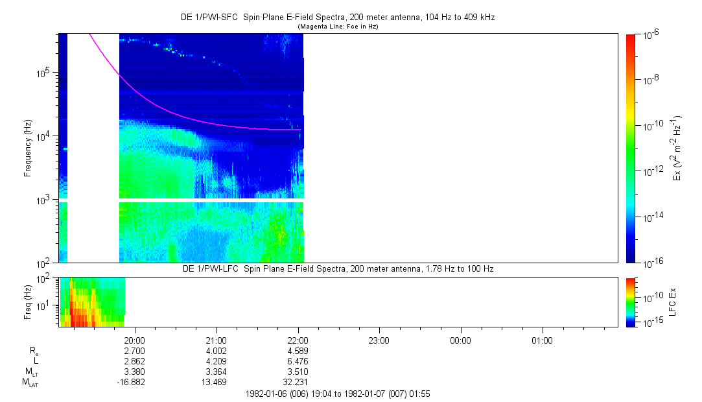Select the DE 1/PWI-LFC panel title
Screen dimensions: 702x402
pos(337,268)
